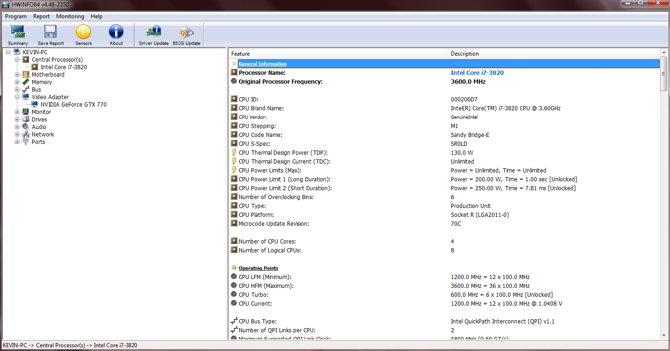Open the Program menu
This screenshot has height=351, width=670.
tap(16, 16)
